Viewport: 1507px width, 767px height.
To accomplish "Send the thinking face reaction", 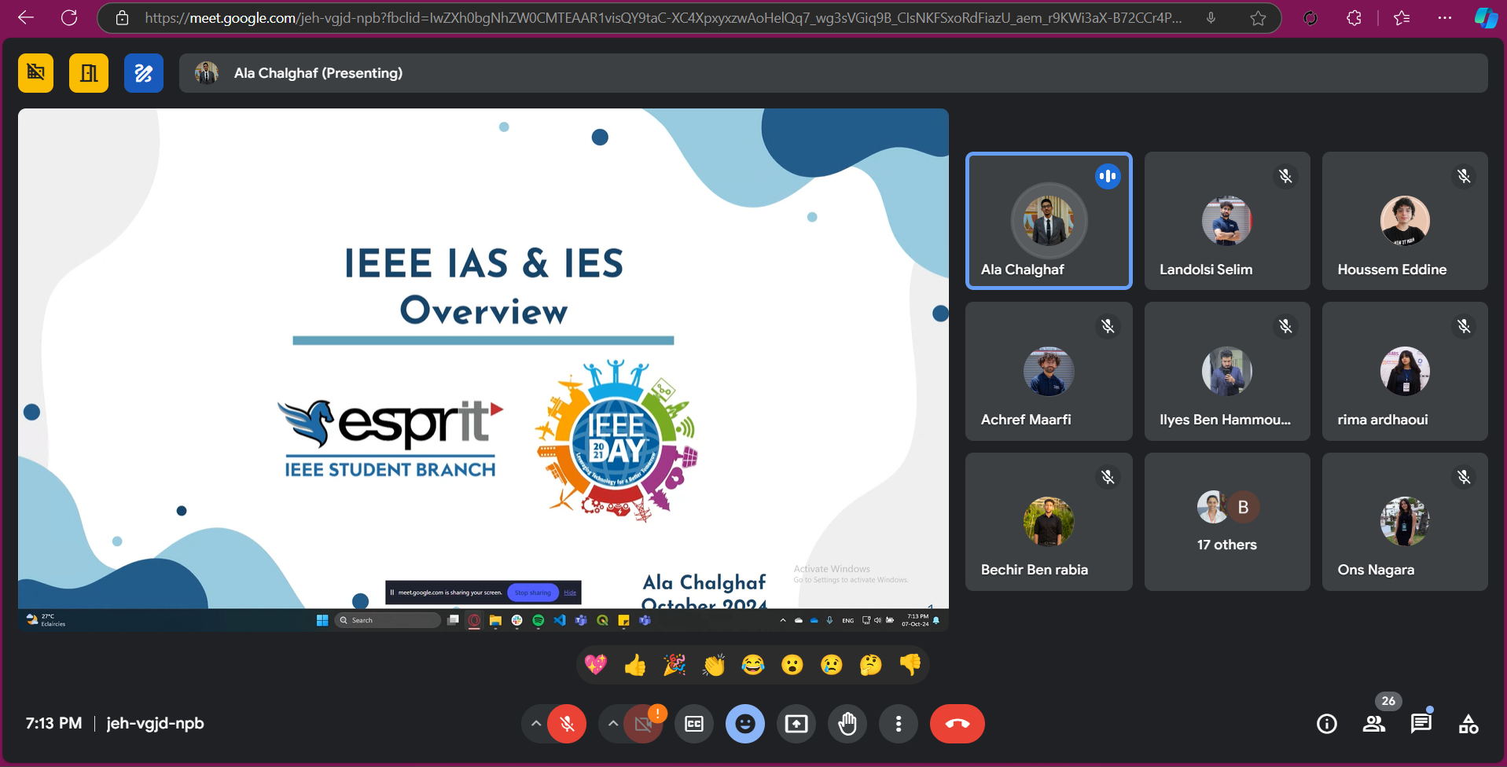I will (x=871, y=665).
